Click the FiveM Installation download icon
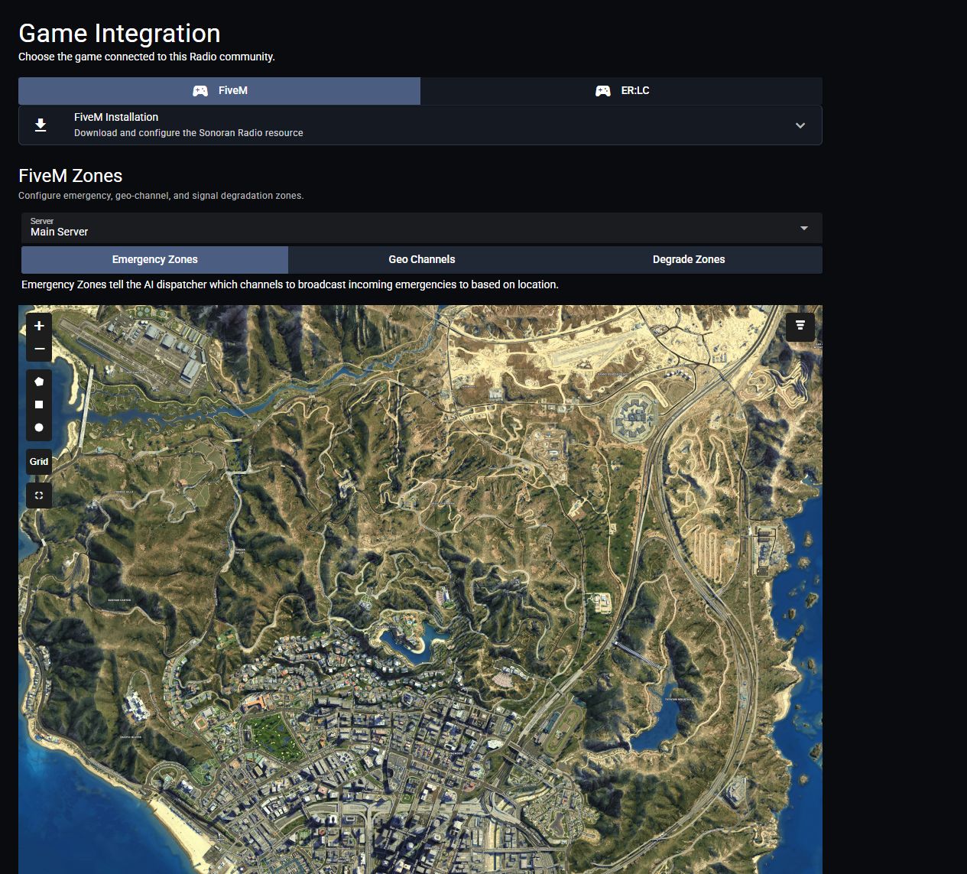 (x=41, y=125)
